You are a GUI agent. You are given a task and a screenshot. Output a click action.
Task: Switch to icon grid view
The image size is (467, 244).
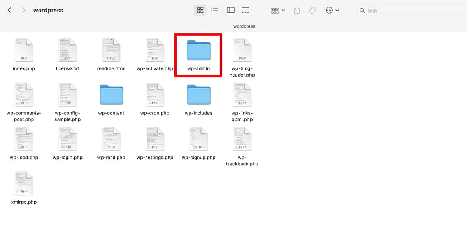pyautogui.click(x=200, y=11)
